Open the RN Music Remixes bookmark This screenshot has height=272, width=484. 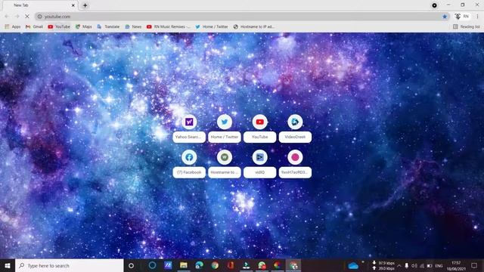pos(169,27)
